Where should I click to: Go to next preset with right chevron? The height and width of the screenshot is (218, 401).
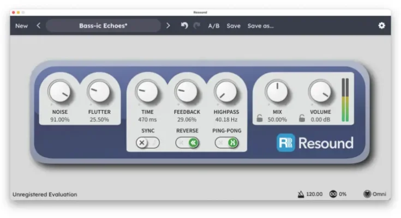[x=168, y=26]
